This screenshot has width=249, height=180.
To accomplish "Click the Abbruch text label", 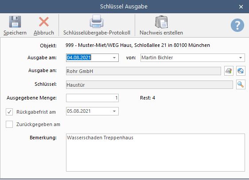I will [44, 33].
